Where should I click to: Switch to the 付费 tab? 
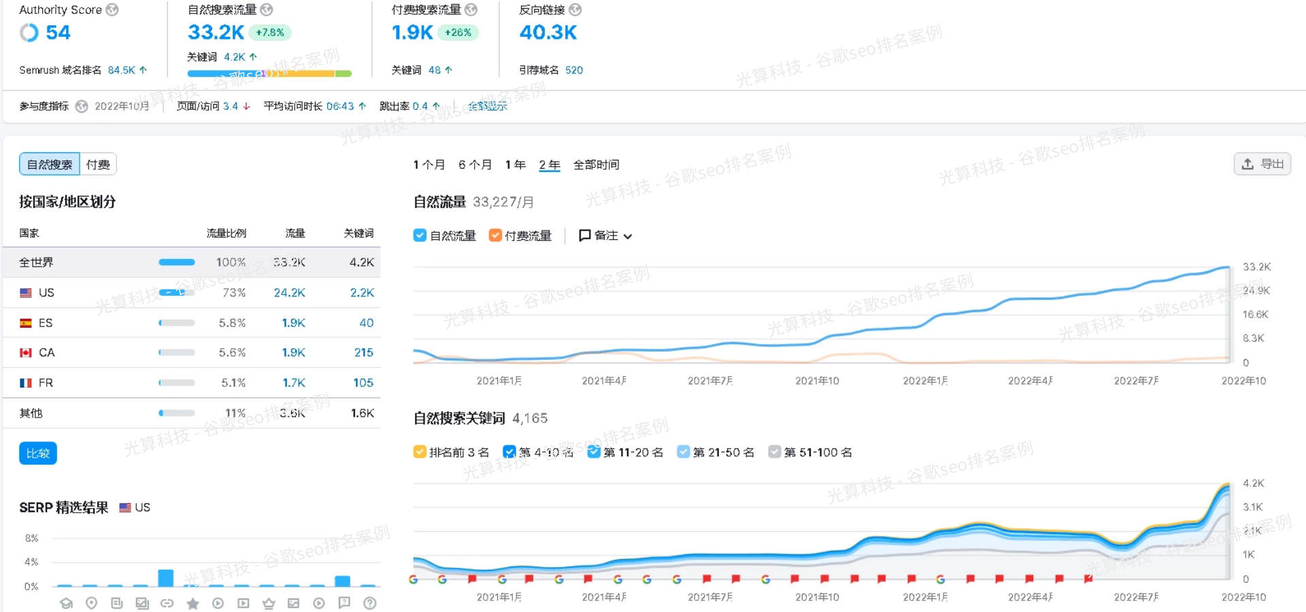click(98, 165)
